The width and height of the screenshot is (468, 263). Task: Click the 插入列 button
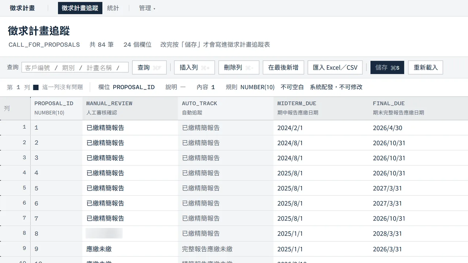pyautogui.click(x=195, y=68)
